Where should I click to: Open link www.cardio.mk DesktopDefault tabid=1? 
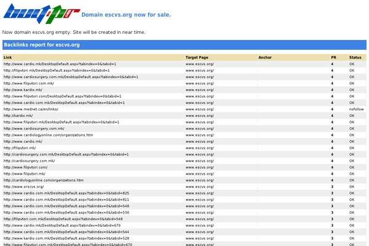(60, 64)
